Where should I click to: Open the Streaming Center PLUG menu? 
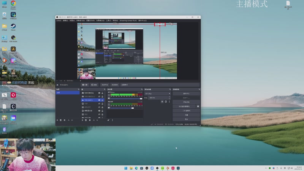tap(128, 21)
